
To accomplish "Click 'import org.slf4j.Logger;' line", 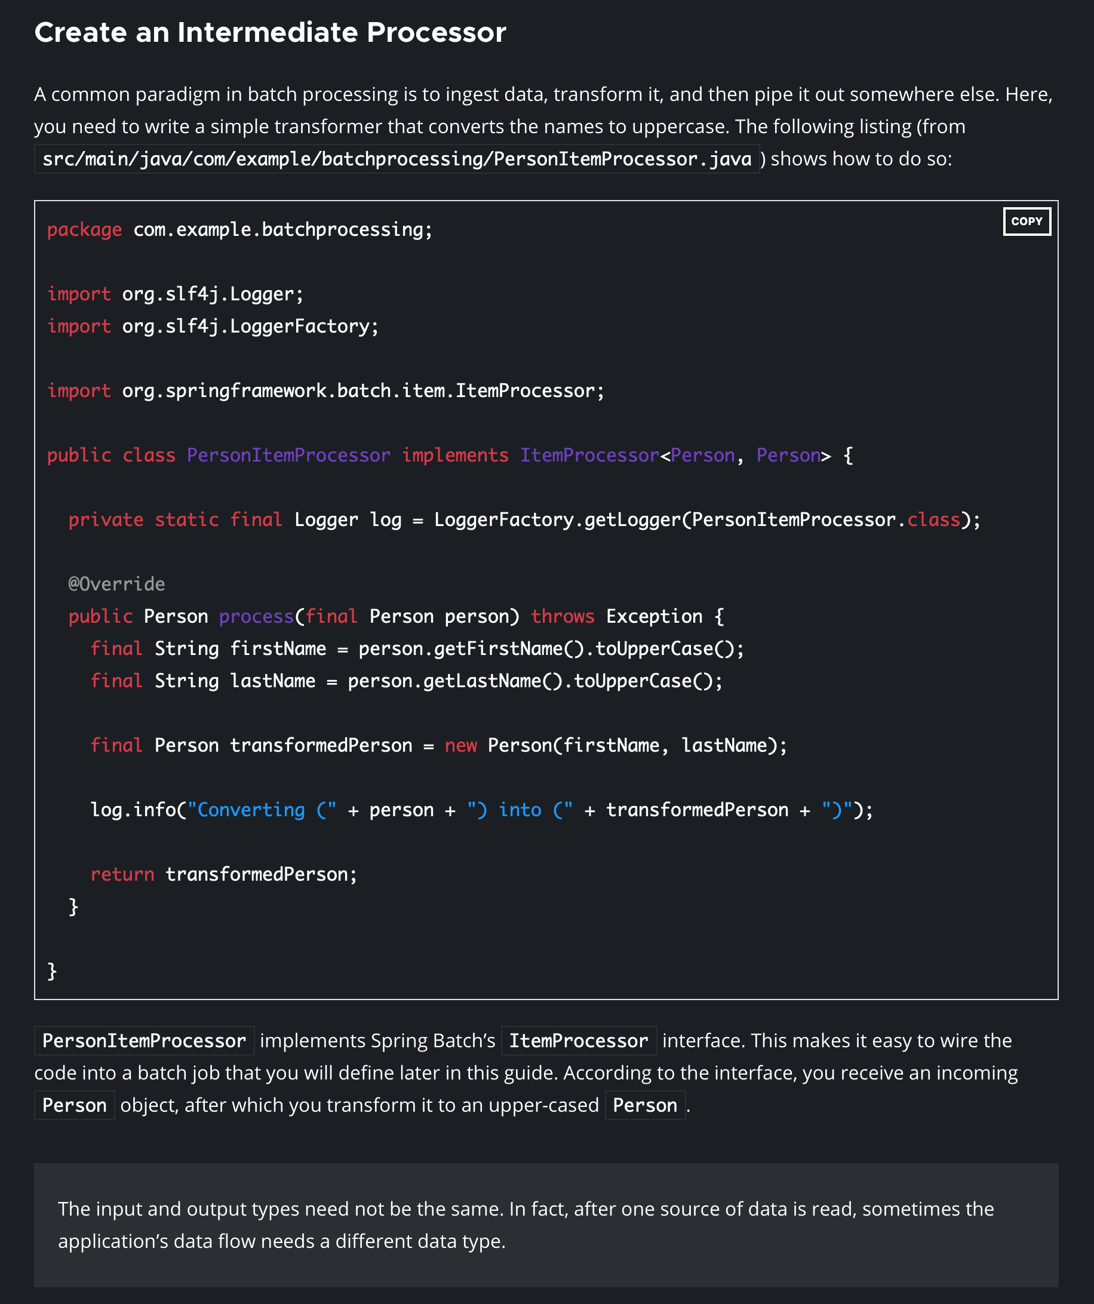I will click(x=175, y=294).
